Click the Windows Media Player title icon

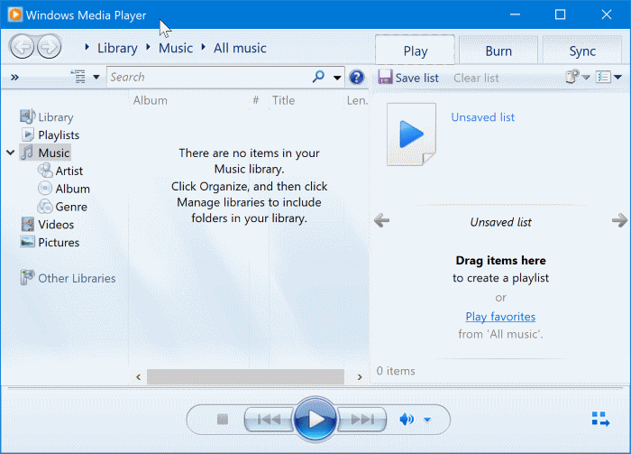15,14
